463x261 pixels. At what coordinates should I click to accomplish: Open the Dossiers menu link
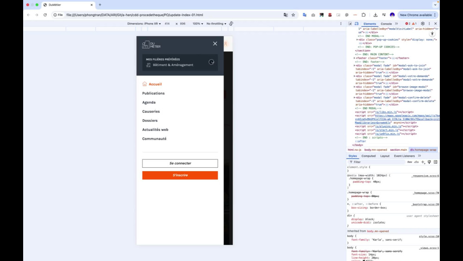point(150,121)
